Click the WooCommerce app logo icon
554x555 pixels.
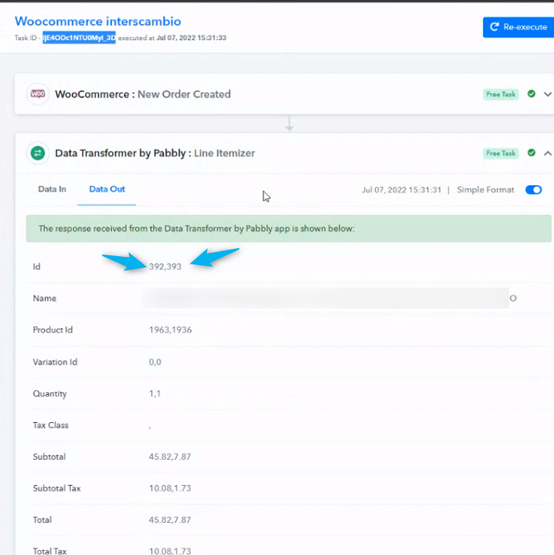(x=38, y=93)
